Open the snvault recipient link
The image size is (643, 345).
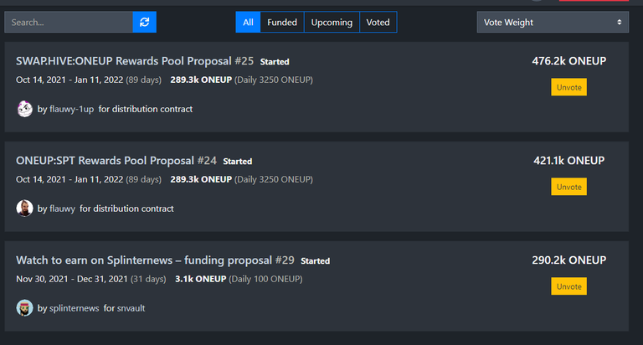tap(131, 308)
